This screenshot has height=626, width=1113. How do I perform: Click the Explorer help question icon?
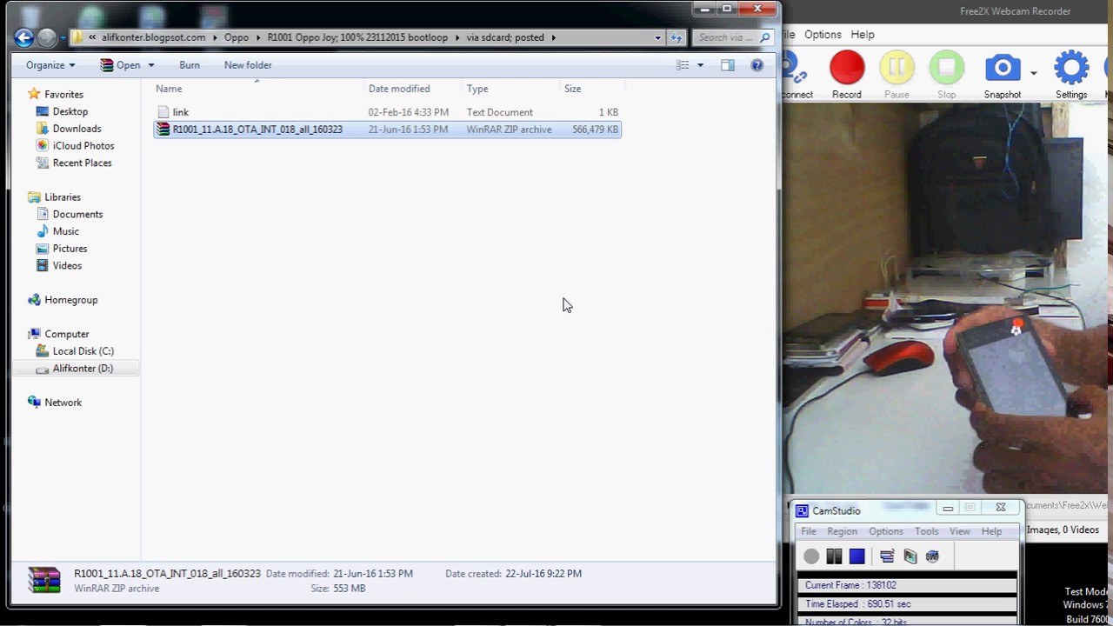coord(756,65)
